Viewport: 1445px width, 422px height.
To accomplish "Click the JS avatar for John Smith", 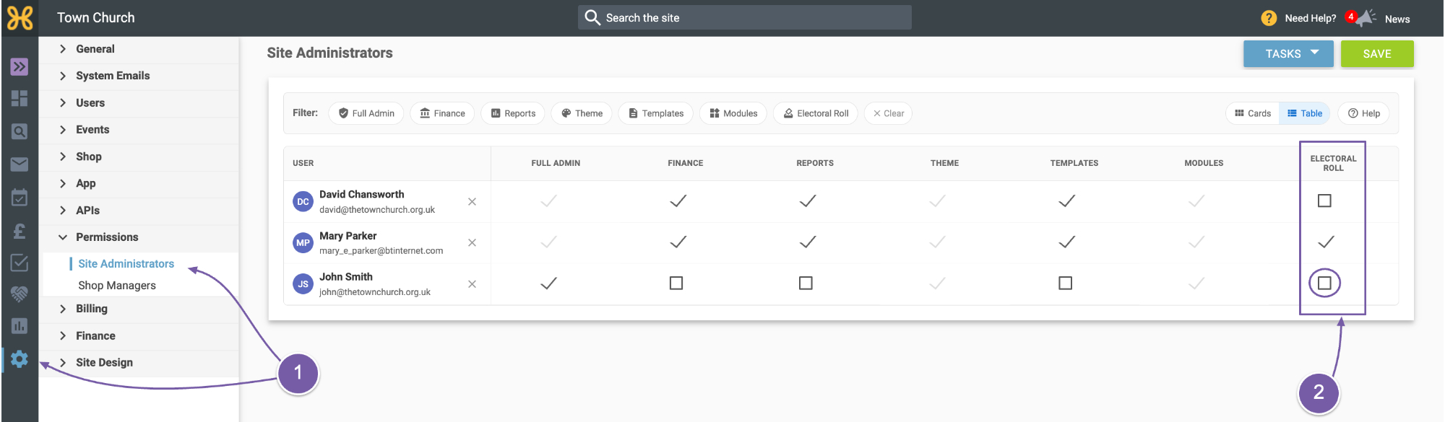I will [303, 284].
